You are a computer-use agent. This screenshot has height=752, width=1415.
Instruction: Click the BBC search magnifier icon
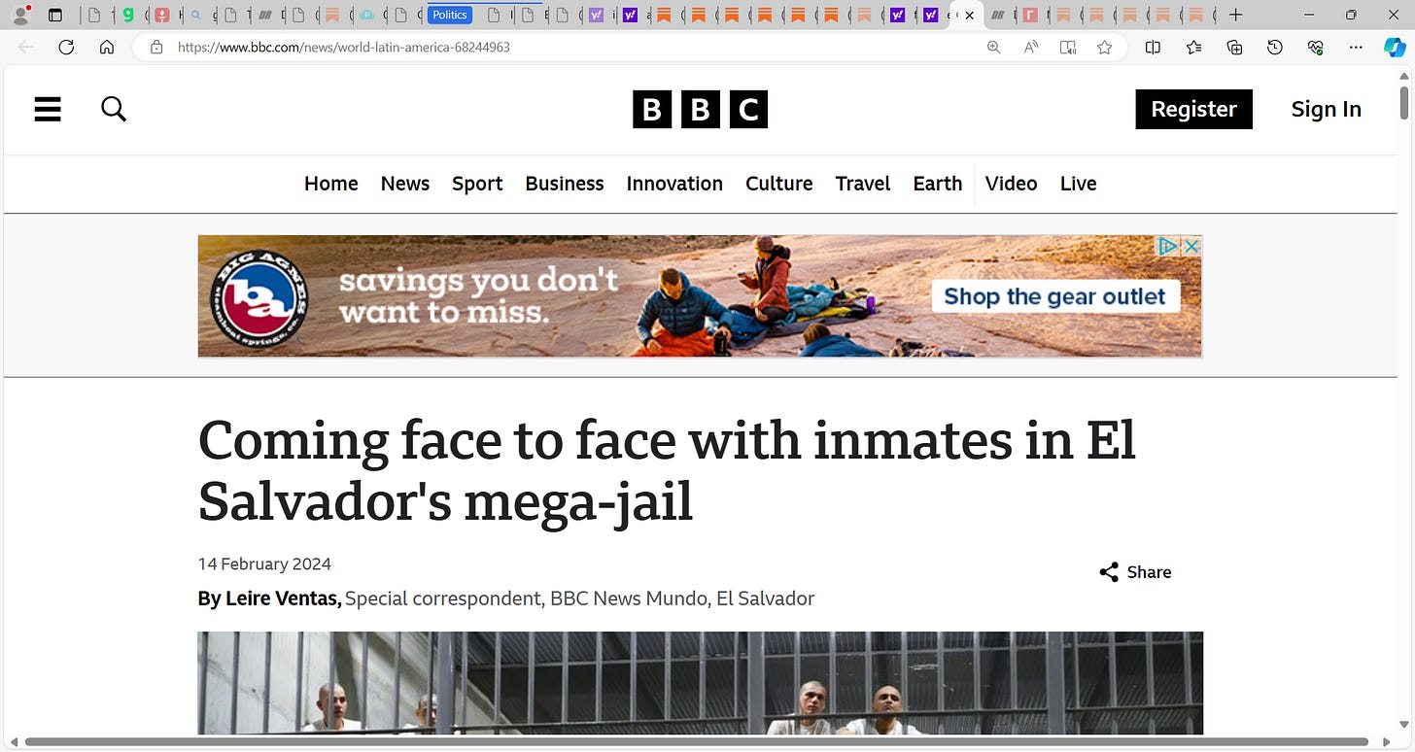click(x=114, y=109)
